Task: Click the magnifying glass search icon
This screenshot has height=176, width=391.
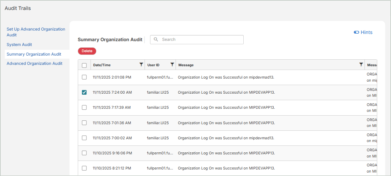Action: 156,39
